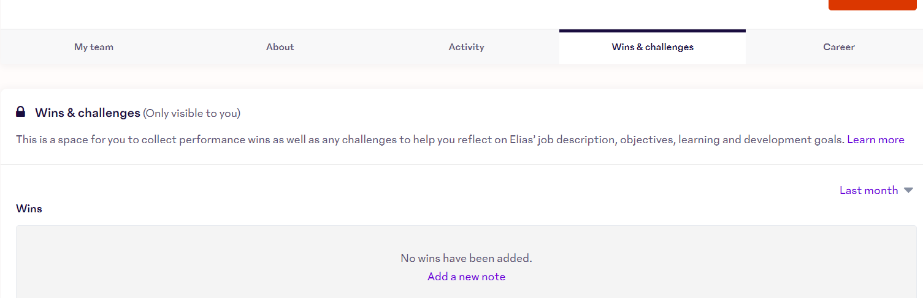Open the About tab
Image resolution: width=923 pixels, height=298 pixels.
tap(280, 47)
